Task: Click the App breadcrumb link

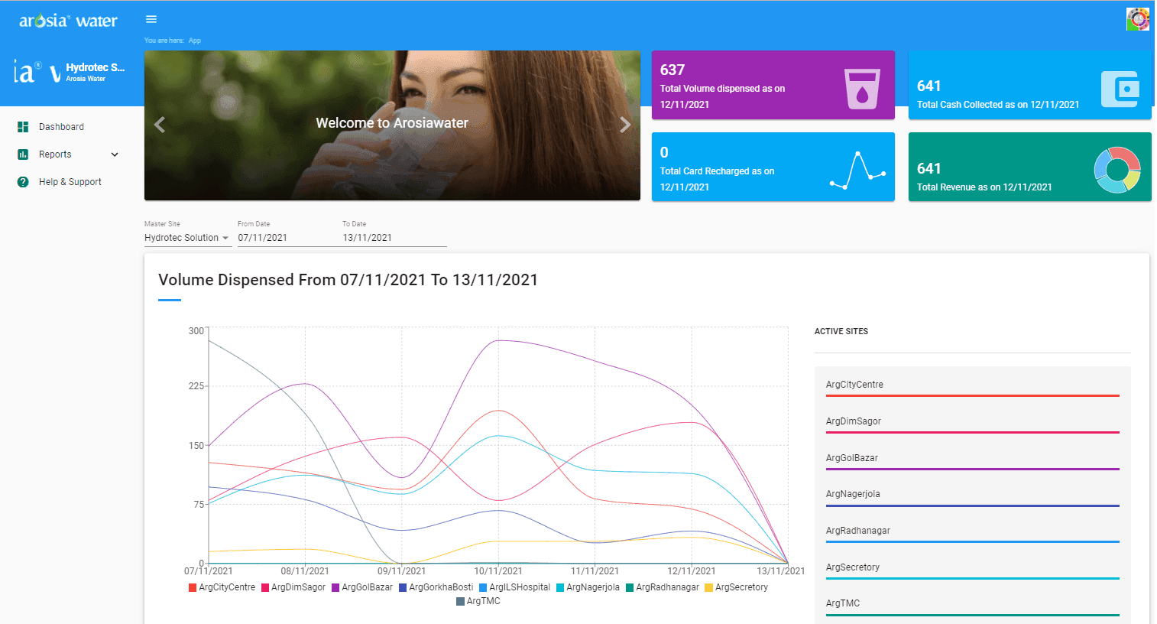Action: coord(195,41)
